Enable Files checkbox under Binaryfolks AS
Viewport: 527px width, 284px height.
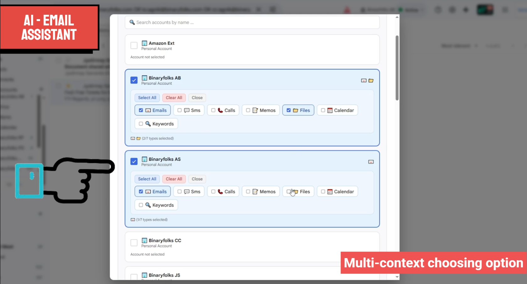tap(289, 192)
